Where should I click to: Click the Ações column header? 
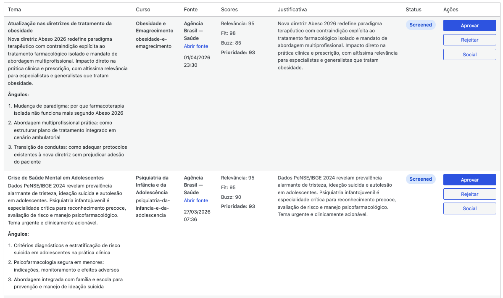click(450, 10)
